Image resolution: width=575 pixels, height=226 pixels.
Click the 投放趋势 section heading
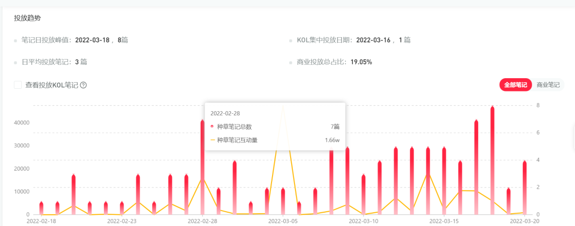28,18
